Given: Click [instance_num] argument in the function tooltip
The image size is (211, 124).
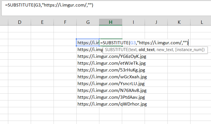Looking at the screenshot, I should [x=190, y=50].
